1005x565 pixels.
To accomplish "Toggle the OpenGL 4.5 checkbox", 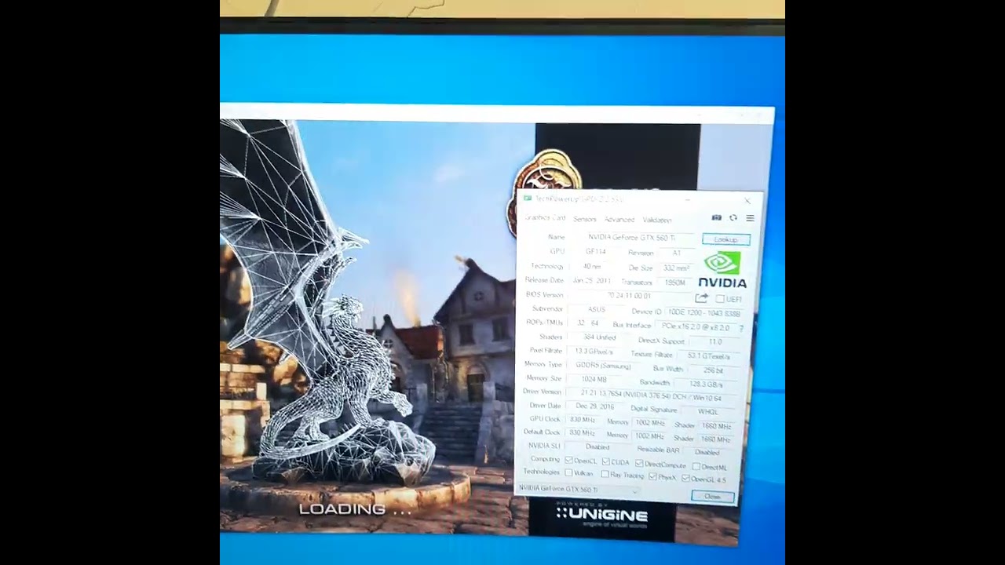I will pyautogui.click(x=685, y=478).
